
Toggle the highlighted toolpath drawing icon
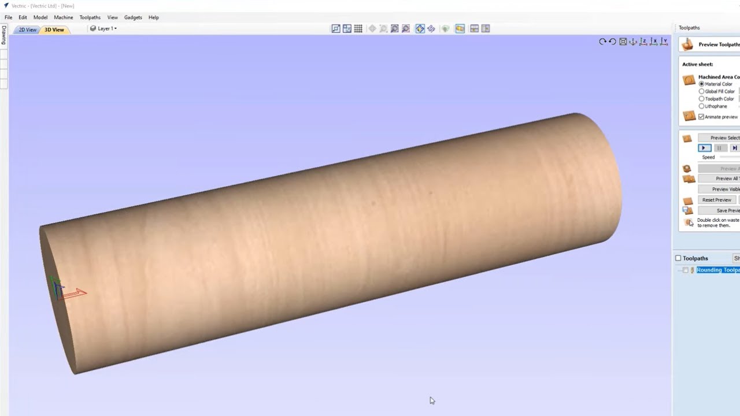click(x=420, y=28)
